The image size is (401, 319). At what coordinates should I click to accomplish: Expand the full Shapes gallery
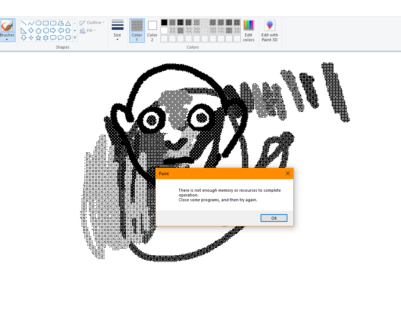[75, 38]
